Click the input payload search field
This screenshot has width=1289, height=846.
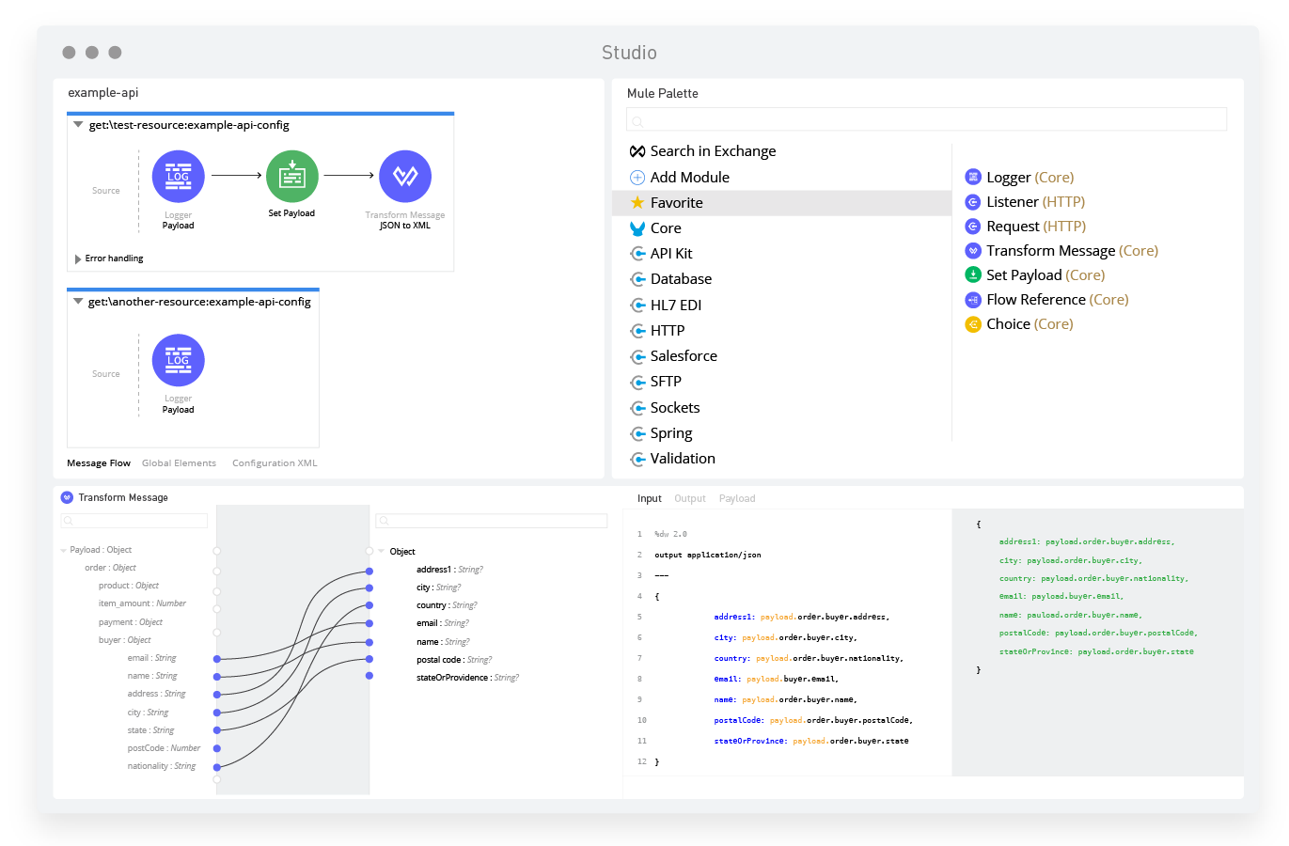tap(134, 521)
